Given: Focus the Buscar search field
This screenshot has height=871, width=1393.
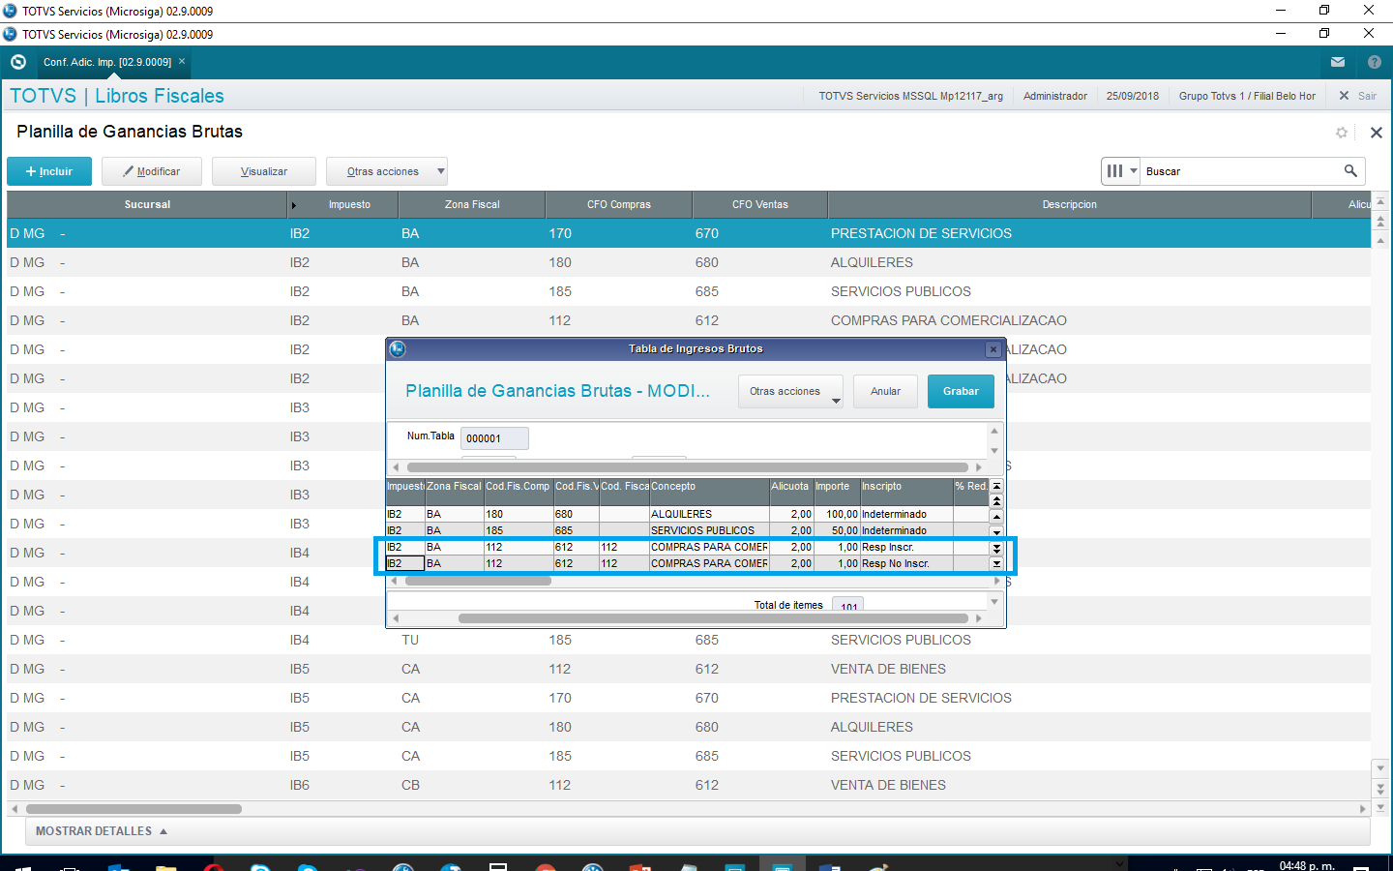Looking at the screenshot, I should [x=1241, y=171].
